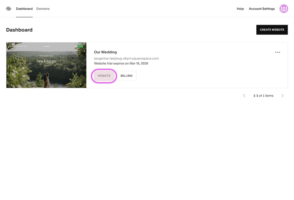
Task: Open the ellipsis options menu for Our Wedding
Action: click(x=278, y=52)
